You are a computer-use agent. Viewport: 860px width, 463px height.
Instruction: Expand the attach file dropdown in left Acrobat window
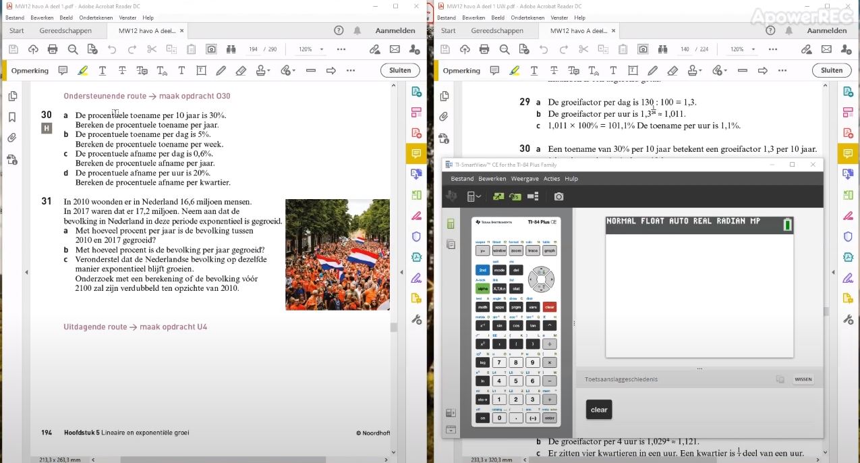click(x=293, y=70)
